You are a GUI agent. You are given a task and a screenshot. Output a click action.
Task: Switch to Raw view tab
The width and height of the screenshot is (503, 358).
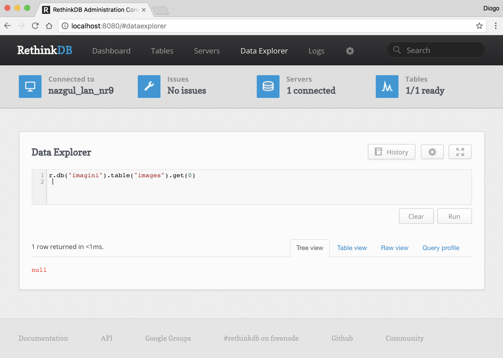pos(394,248)
